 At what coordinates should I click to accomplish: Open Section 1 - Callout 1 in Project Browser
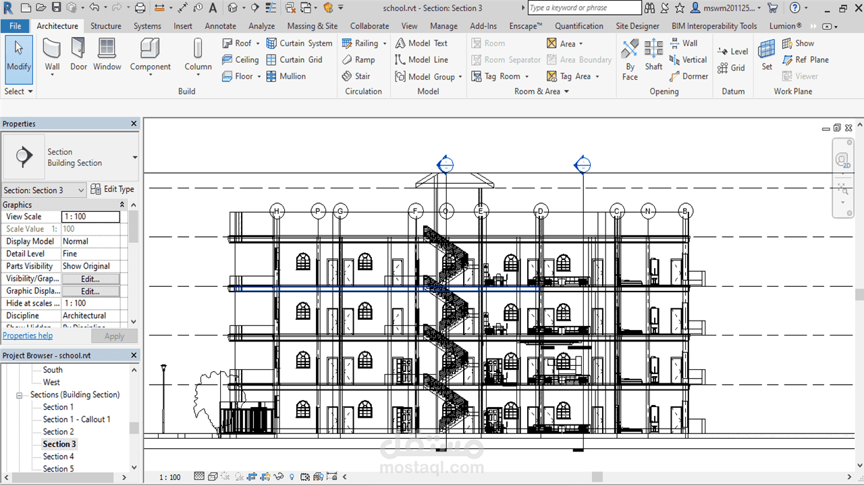click(76, 419)
